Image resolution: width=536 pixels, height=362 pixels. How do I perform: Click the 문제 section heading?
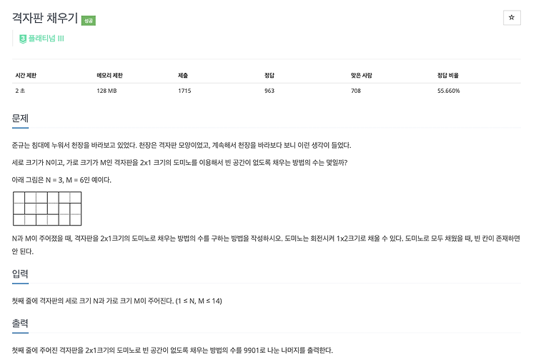(x=20, y=118)
